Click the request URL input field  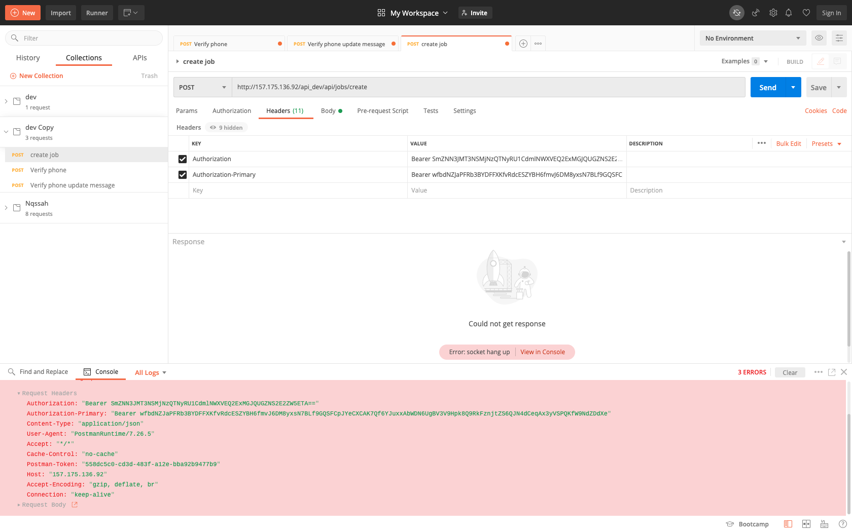point(488,87)
